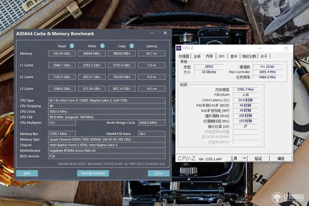Click the Write info icon in AIDA64

pos(102,46)
